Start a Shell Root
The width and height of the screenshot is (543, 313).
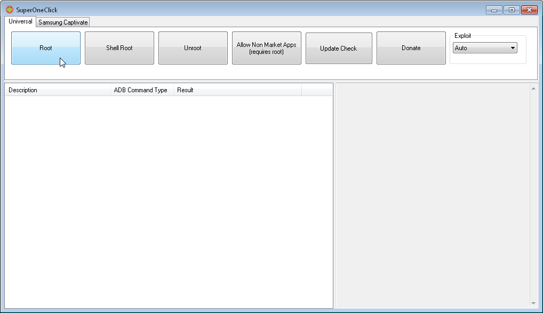119,48
